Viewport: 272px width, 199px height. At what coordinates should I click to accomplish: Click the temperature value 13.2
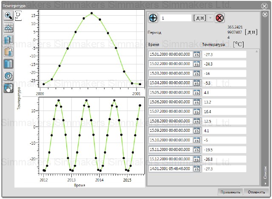[x=224, y=102]
